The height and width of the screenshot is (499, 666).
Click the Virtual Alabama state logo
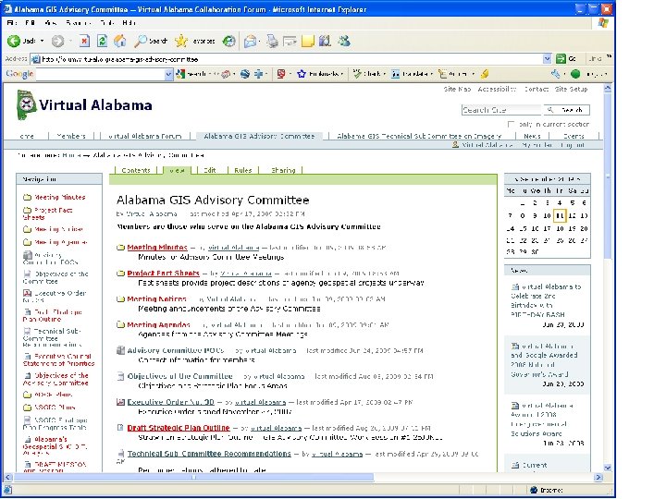point(26,104)
